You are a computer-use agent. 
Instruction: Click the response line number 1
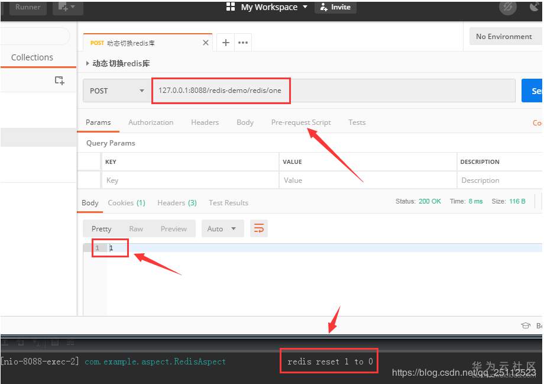98,248
